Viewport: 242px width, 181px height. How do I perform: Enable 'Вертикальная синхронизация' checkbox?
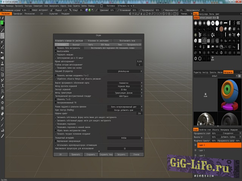coord(56,142)
